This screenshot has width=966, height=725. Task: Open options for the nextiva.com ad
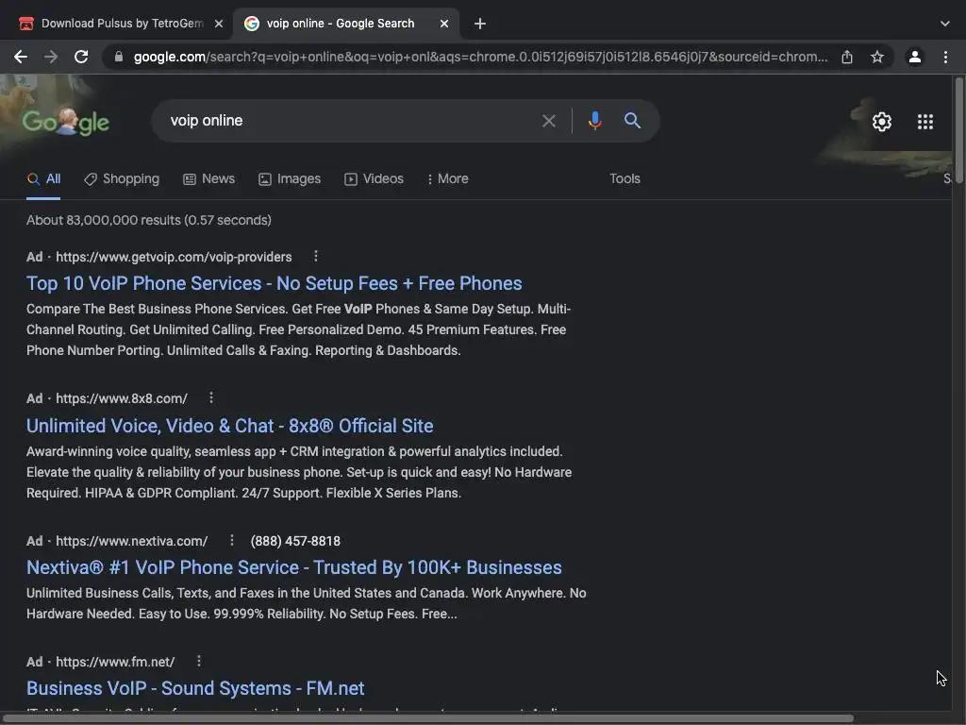pos(232,540)
